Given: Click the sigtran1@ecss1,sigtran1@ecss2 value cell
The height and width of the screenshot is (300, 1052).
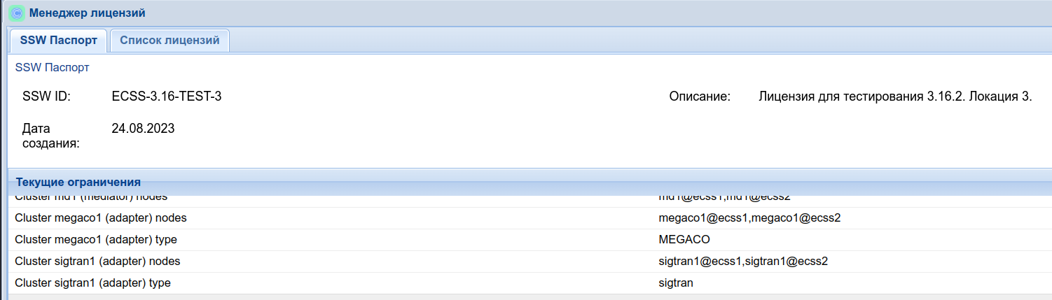Looking at the screenshot, I should pos(743,262).
